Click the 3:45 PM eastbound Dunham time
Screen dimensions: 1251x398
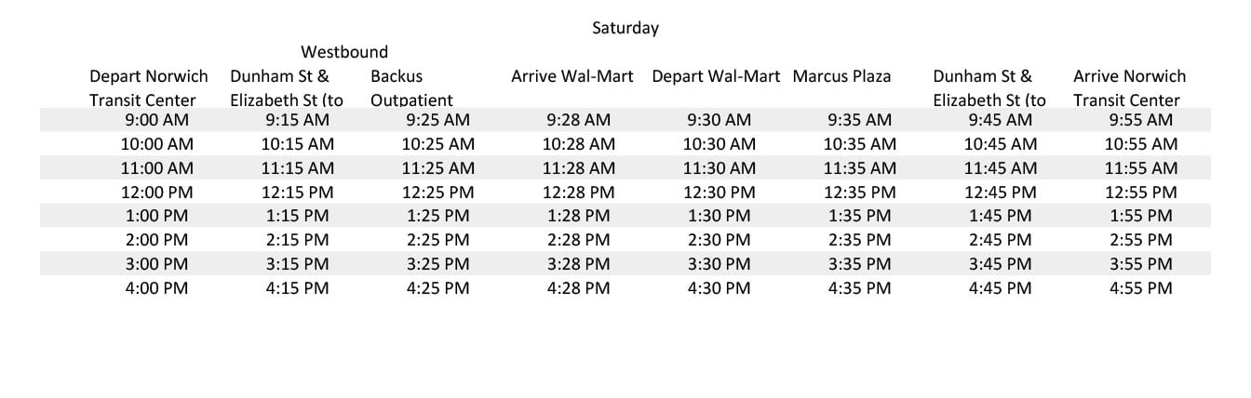pos(1000,264)
